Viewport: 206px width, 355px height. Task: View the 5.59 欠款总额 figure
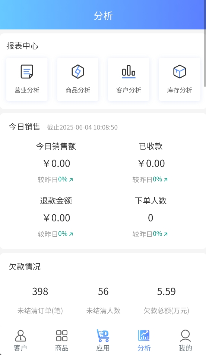coord(167,292)
